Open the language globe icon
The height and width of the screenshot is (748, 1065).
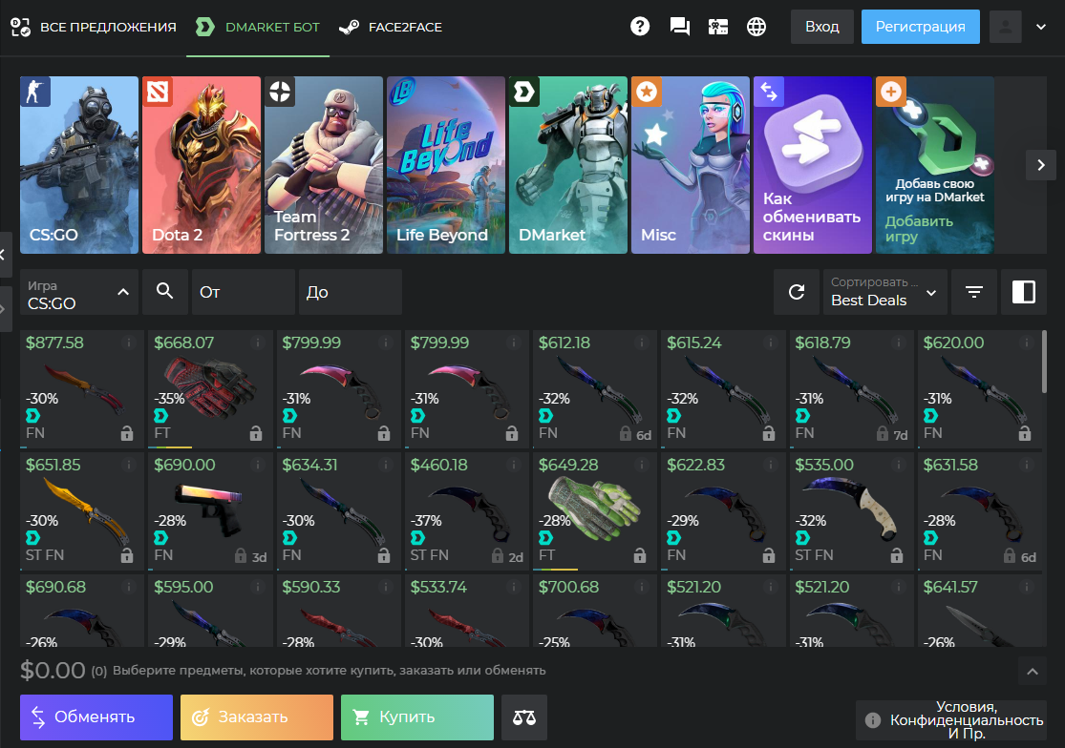tap(756, 27)
